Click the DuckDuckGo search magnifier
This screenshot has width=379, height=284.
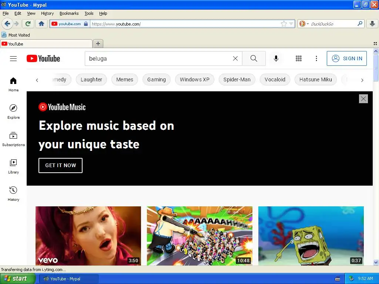pos(360,24)
